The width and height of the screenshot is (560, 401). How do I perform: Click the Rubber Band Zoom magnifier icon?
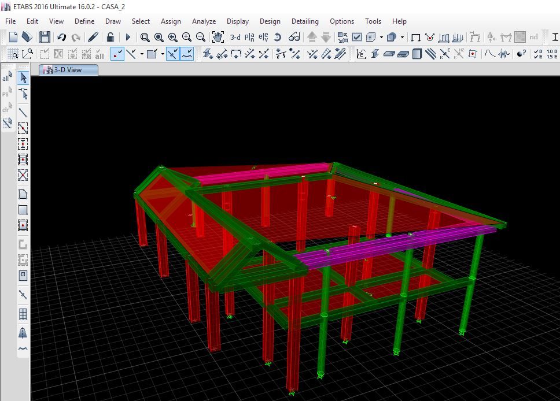(x=145, y=37)
